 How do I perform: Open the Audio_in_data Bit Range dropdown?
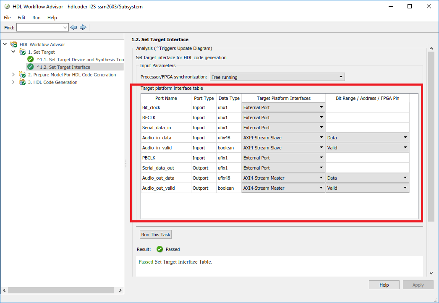tap(367, 138)
